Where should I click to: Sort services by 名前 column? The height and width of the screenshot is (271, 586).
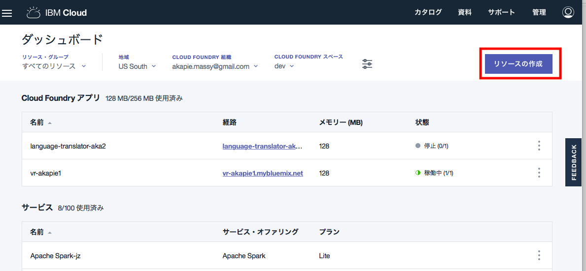[41, 232]
